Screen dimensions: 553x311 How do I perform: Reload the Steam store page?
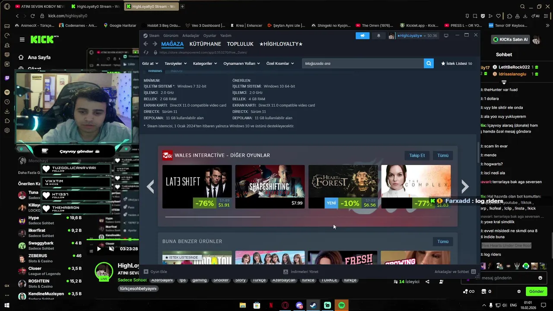(x=146, y=53)
